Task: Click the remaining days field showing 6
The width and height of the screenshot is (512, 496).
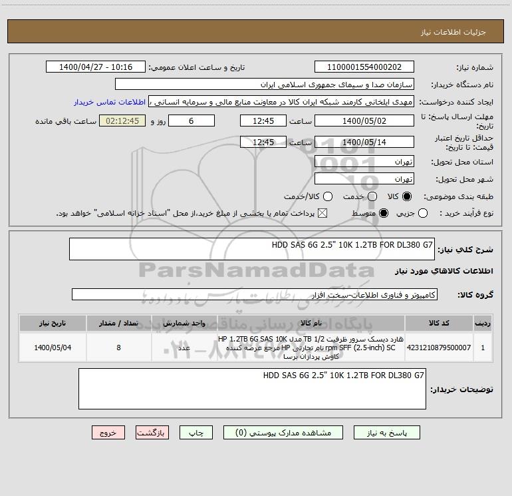Action: [x=192, y=121]
